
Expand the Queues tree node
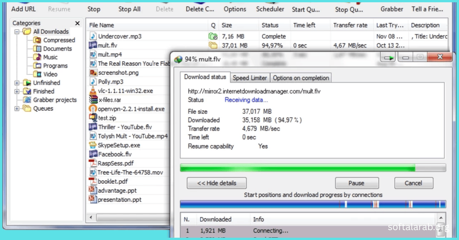point(17,109)
